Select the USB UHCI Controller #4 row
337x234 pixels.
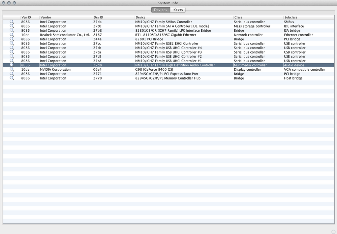click(x=168, y=48)
